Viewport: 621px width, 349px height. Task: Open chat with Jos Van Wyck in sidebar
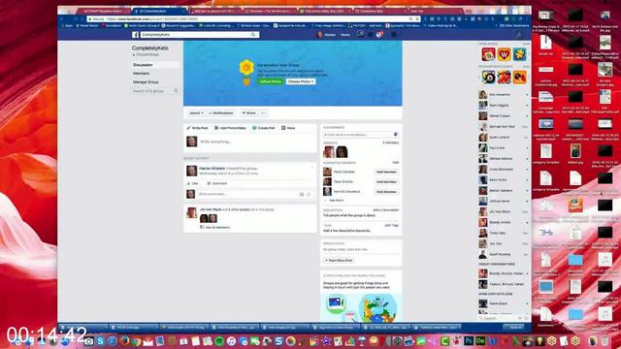(x=504, y=211)
